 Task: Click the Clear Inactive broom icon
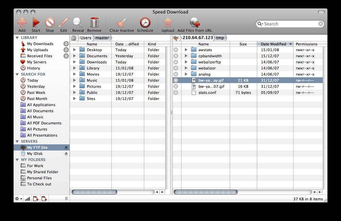121,23
